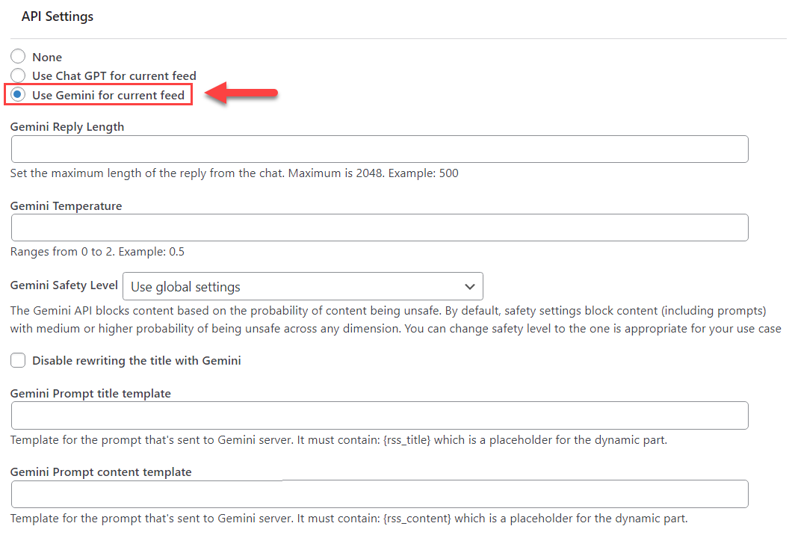Image resolution: width=792 pixels, height=538 pixels.
Task: Select Use Gemini for current feed radio
Action: pos(18,94)
